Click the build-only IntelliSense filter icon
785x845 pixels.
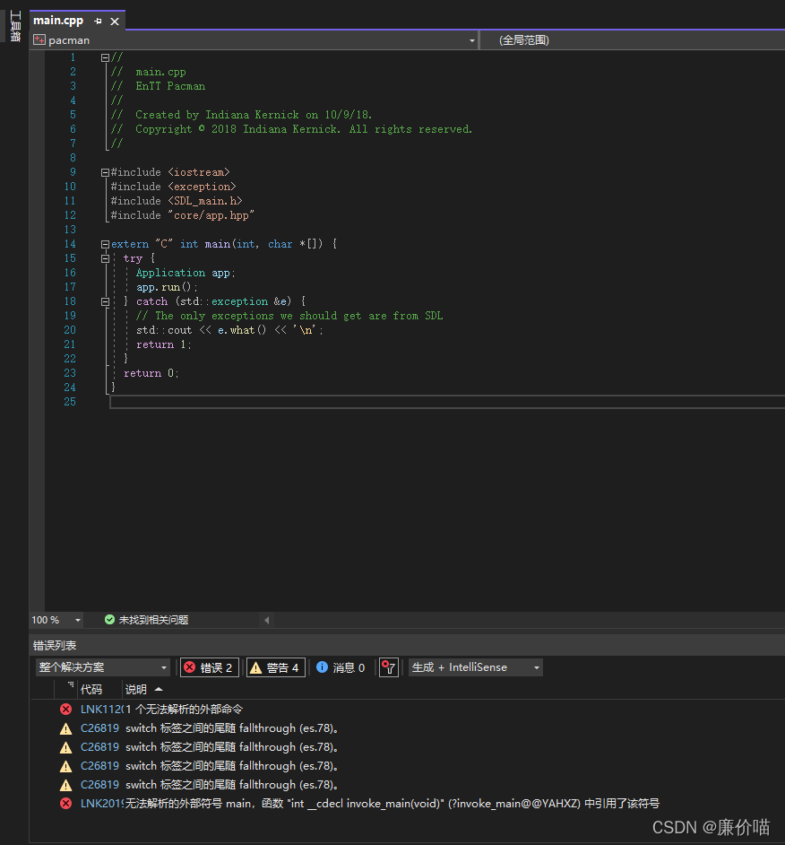pyautogui.click(x=389, y=667)
